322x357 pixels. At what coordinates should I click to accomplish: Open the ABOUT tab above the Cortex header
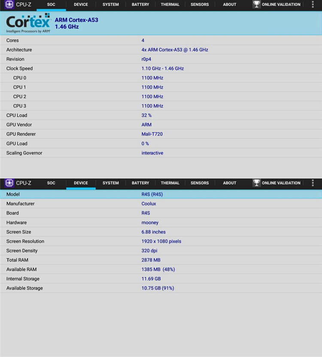point(229,5)
